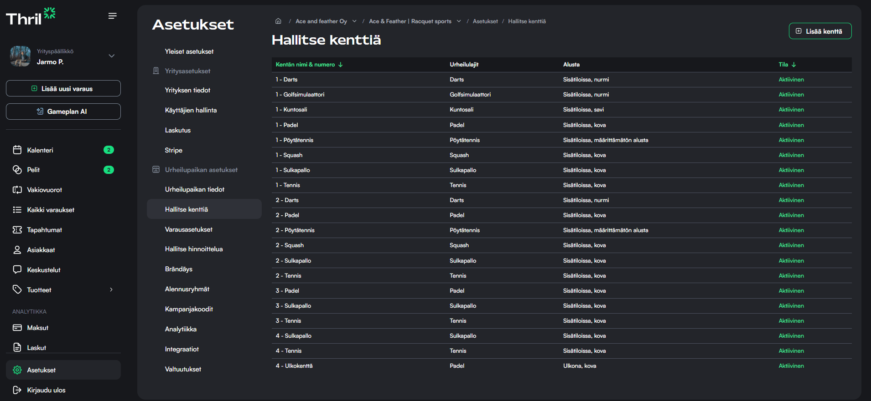The height and width of the screenshot is (401, 871).
Task: Click the home icon in the breadcrumb
Action: click(x=278, y=21)
